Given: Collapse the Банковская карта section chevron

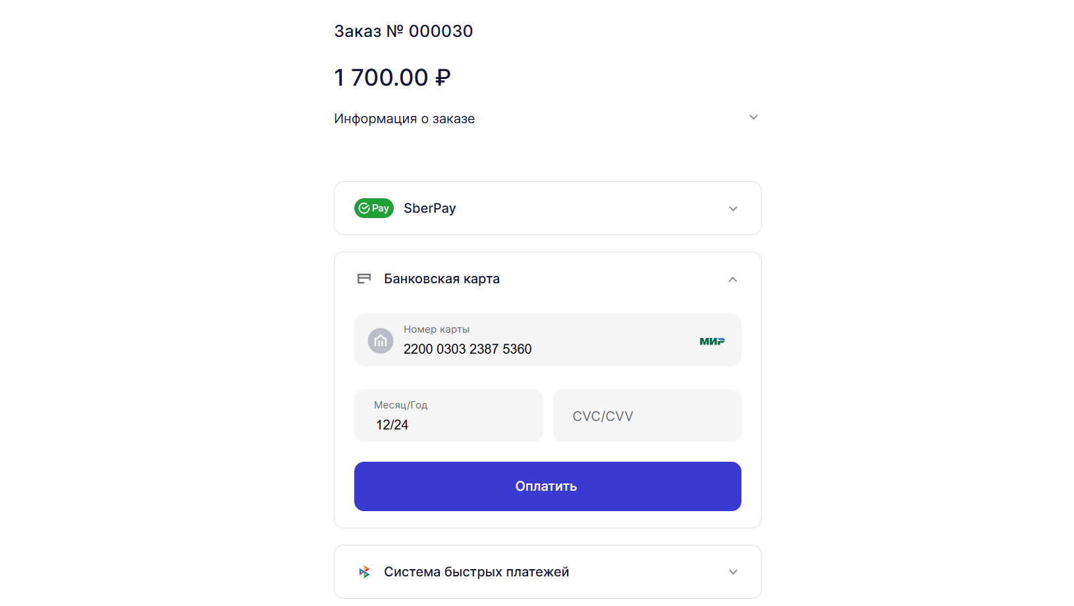Looking at the screenshot, I should tap(733, 279).
